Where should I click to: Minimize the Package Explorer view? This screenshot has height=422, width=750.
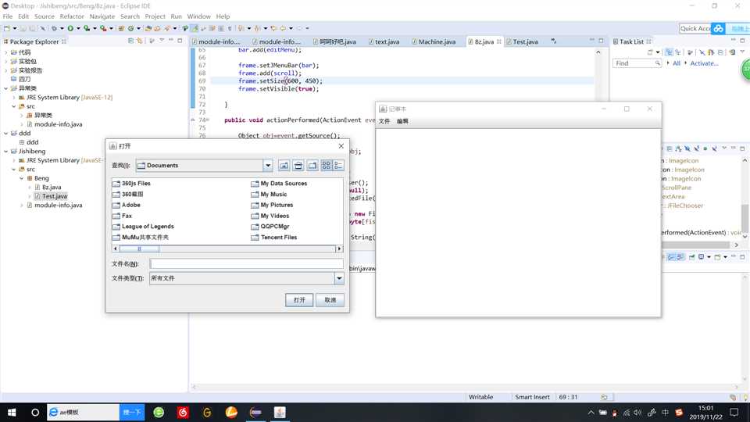tap(171, 41)
